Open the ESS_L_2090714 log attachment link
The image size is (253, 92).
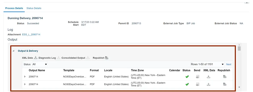pos(31,34)
